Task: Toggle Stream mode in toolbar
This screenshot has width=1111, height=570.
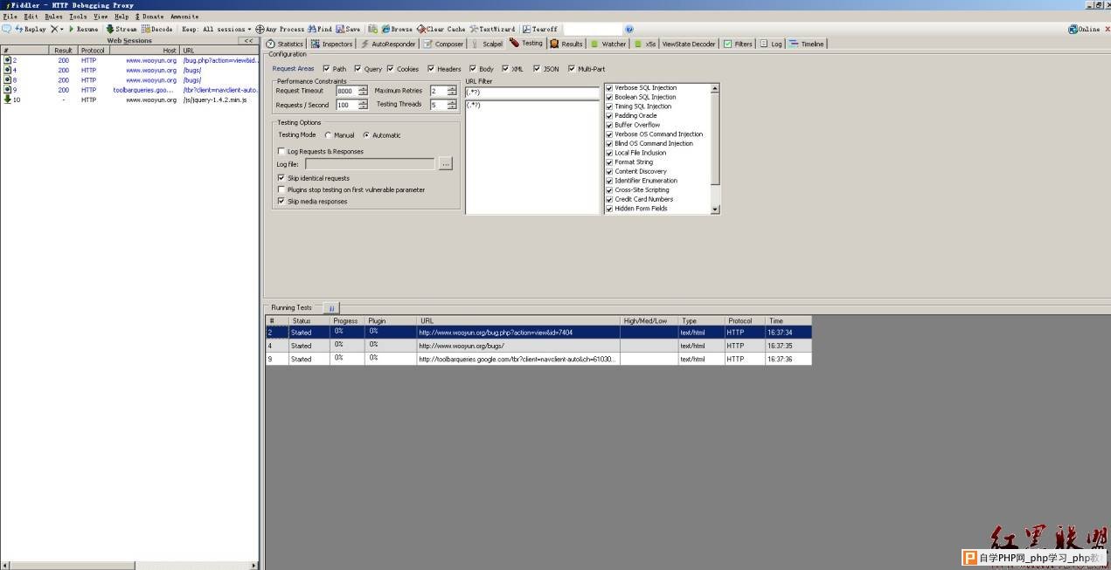Action: coord(122,29)
